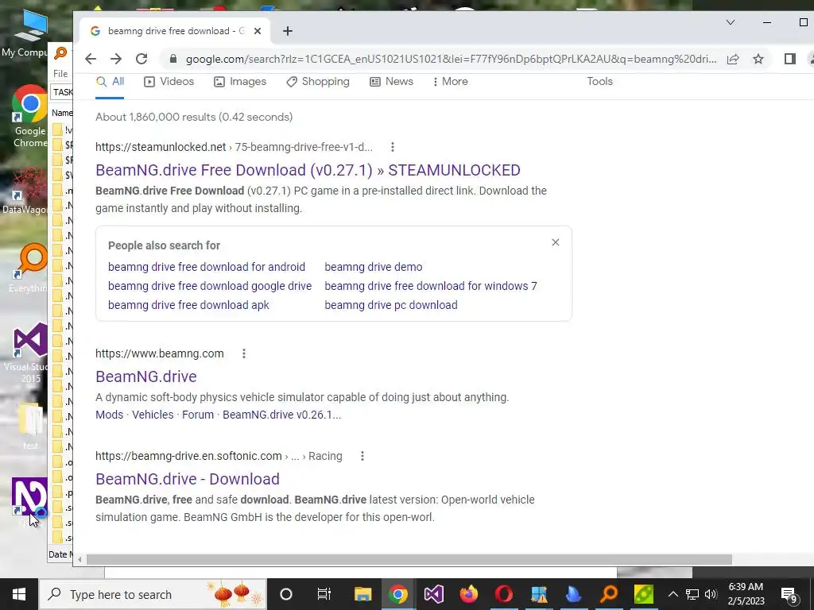The height and width of the screenshot is (610, 814).
Task: Bookmark this page with the star icon
Action: (x=758, y=59)
